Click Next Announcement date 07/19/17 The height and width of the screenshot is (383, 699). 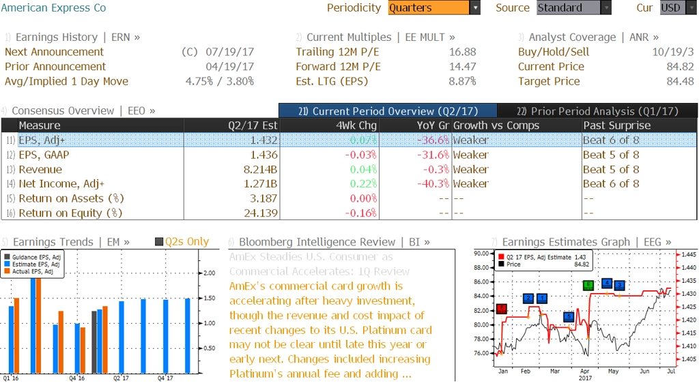tap(229, 52)
